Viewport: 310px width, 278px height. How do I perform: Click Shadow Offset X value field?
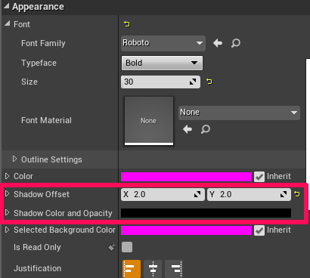click(163, 194)
